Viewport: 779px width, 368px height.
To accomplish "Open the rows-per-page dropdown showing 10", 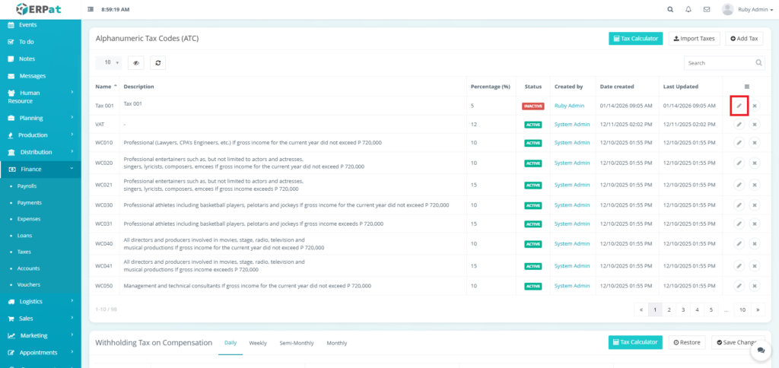I will (x=110, y=63).
